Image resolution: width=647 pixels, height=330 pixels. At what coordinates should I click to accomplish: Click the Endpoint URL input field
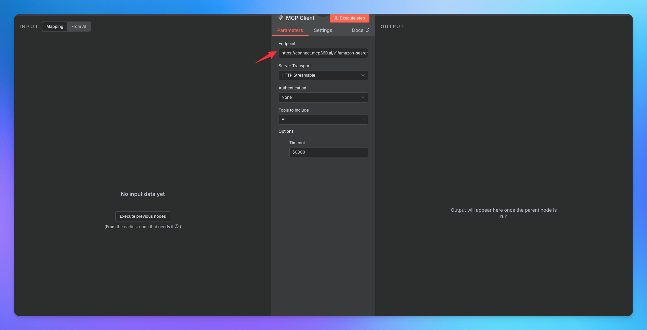click(x=323, y=53)
